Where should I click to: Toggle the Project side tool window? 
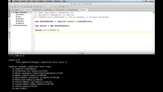(9, 13)
